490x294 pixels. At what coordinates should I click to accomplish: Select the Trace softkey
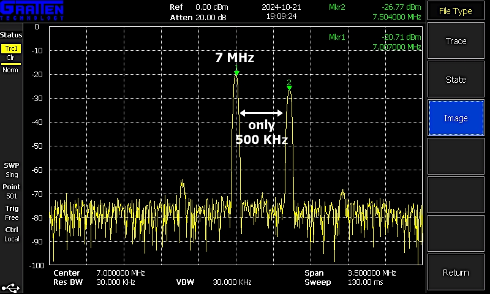(x=456, y=41)
